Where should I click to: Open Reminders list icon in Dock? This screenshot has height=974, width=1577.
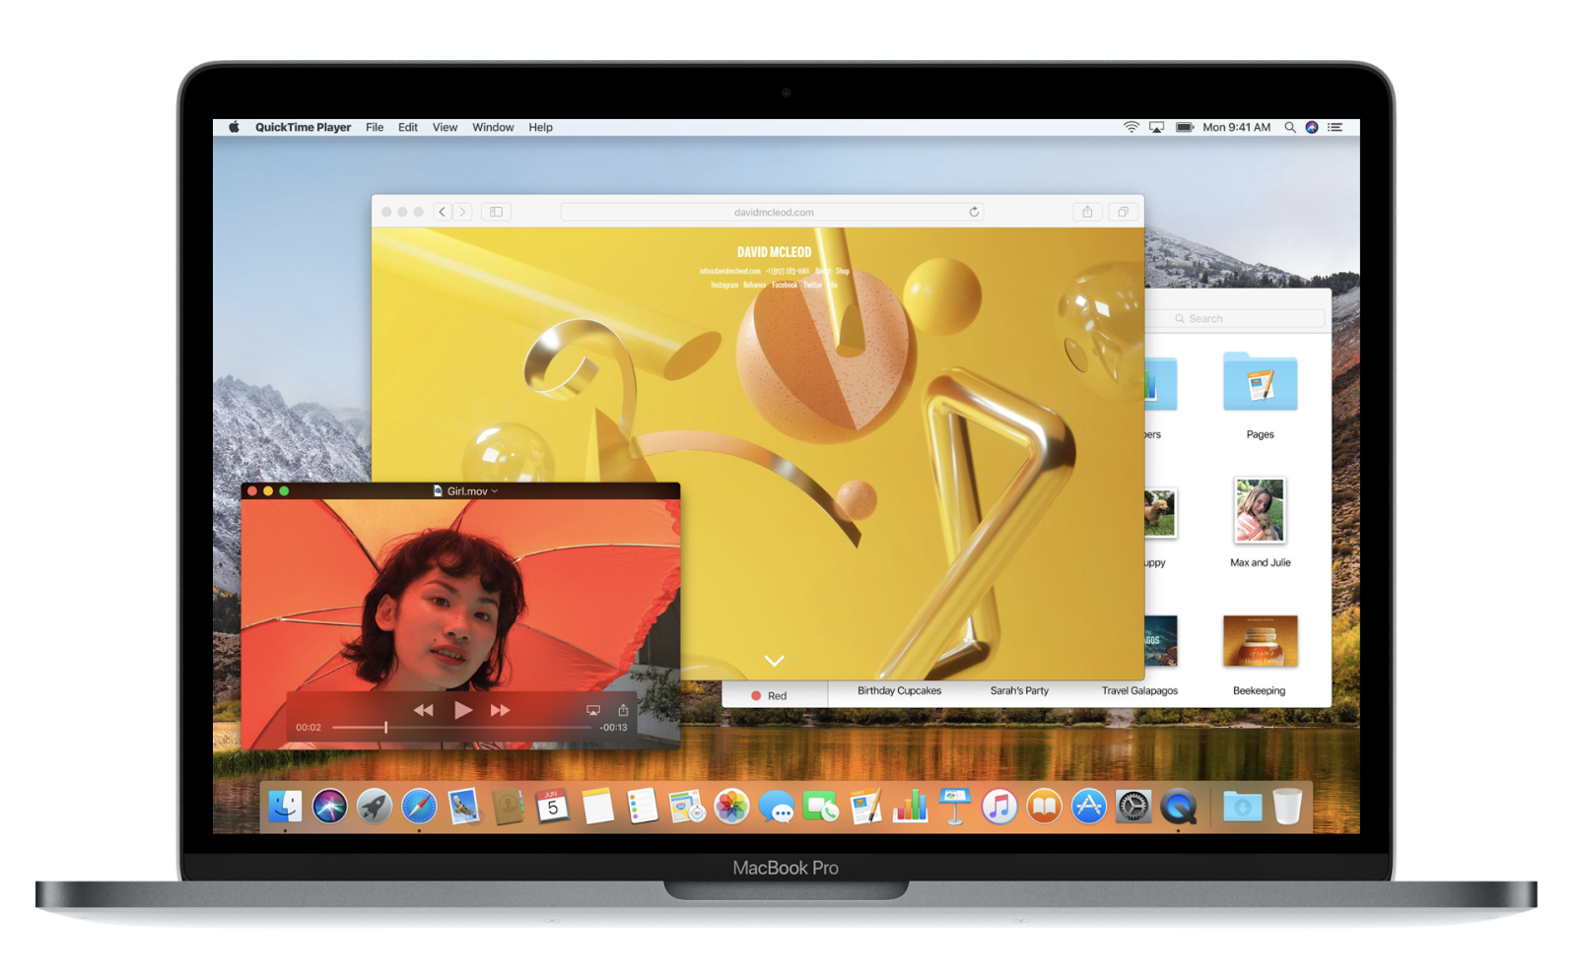642,807
